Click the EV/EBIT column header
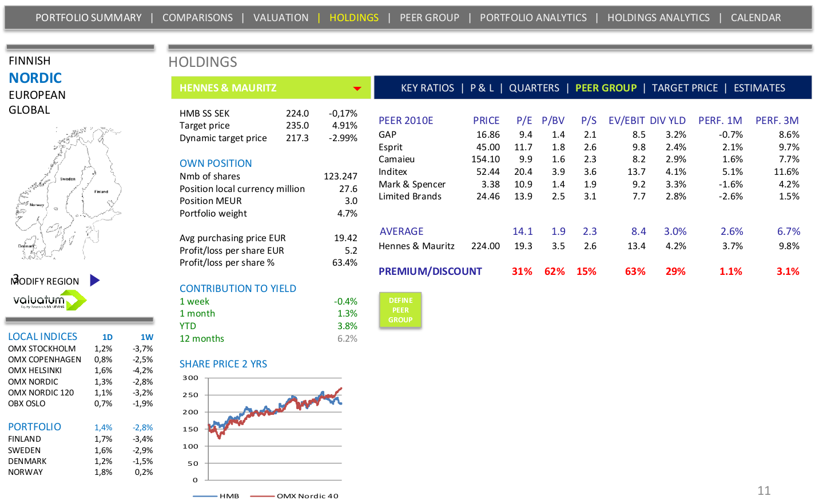 pyautogui.click(x=627, y=121)
